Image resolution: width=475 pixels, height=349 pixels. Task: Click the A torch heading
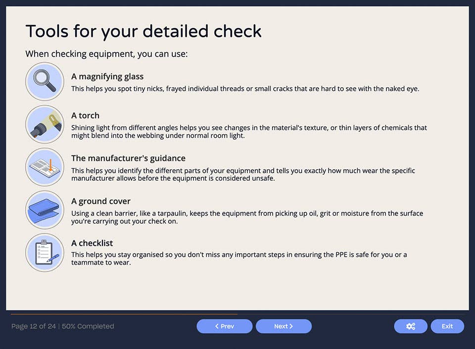pos(85,115)
